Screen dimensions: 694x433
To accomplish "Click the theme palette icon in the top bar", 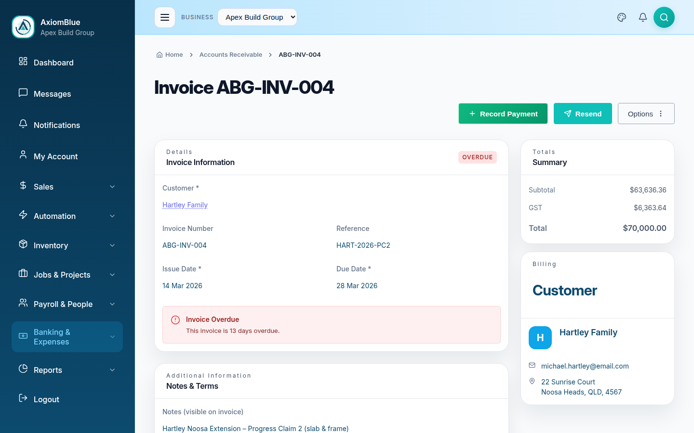I will tap(621, 17).
